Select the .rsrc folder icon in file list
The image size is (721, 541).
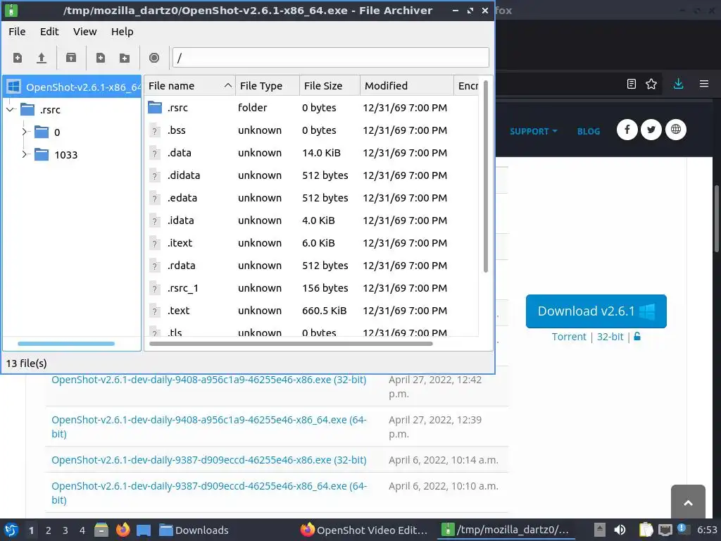155,108
